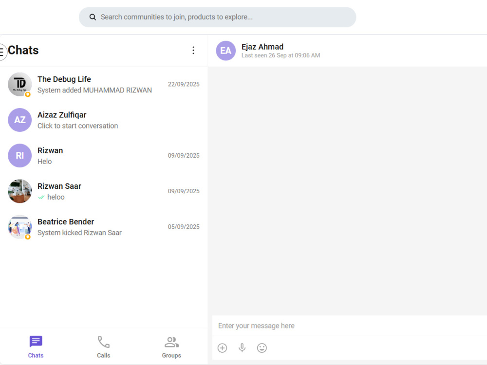Open the three-dot Chats options menu
The height and width of the screenshot is (365, 487).
(193, 50)
